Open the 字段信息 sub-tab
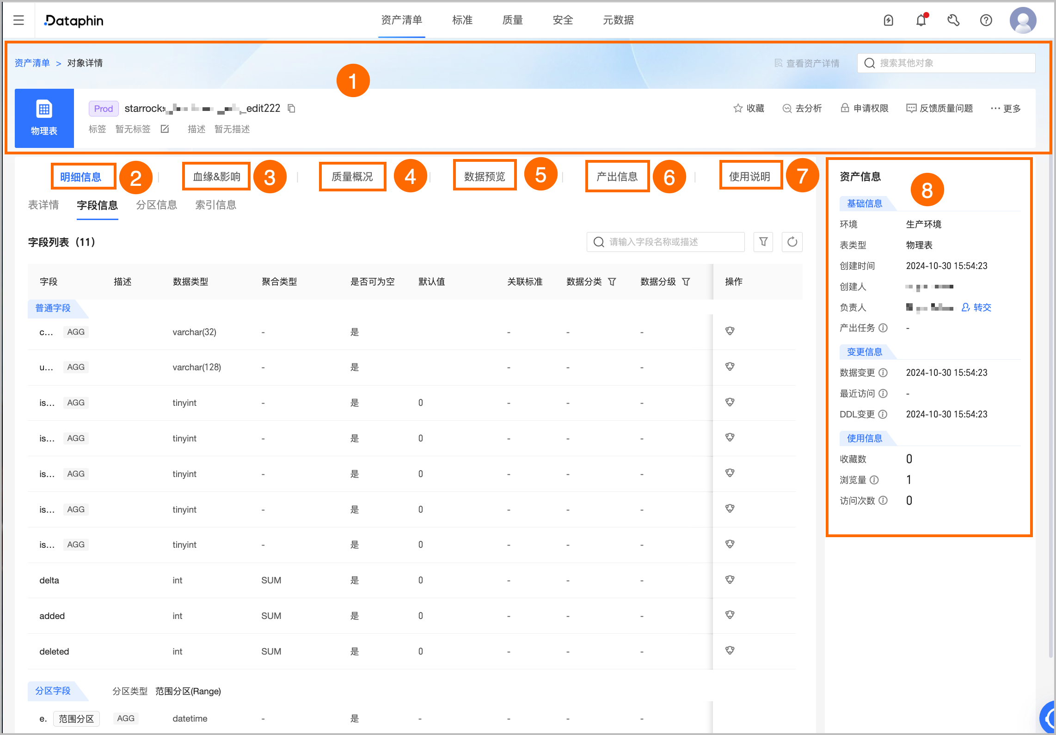 [97, 205]
